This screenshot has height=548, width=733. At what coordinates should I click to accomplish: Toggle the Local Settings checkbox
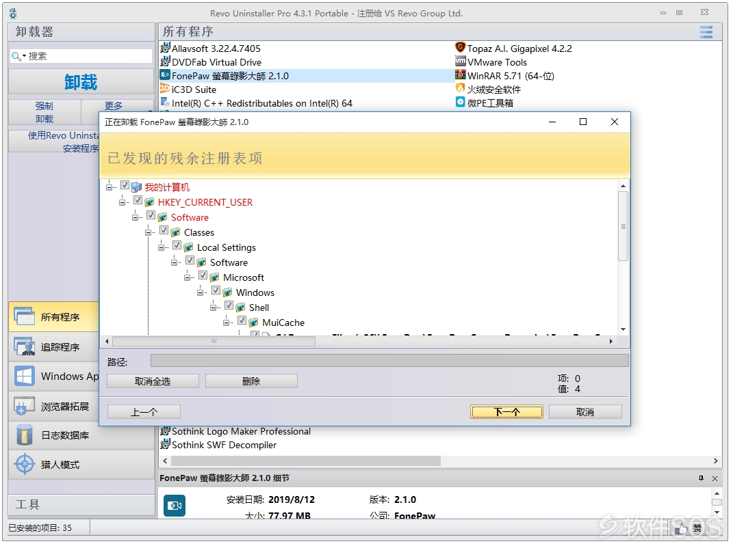coord(177,245)
